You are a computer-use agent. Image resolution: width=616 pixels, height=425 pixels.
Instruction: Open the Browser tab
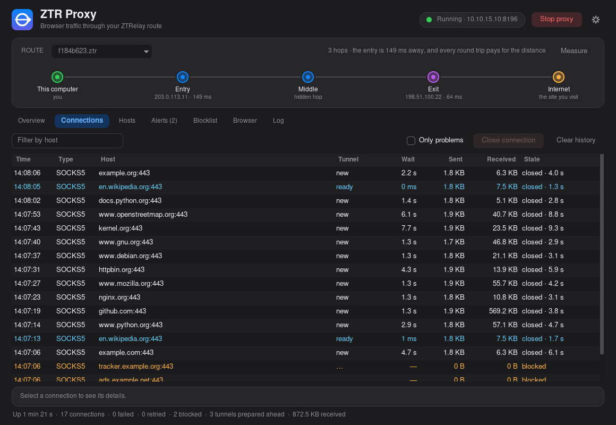(245, 121)
